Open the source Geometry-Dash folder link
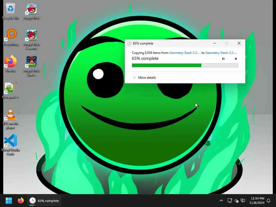This screenshot has width=276, height=207. (x=185, y=53)
